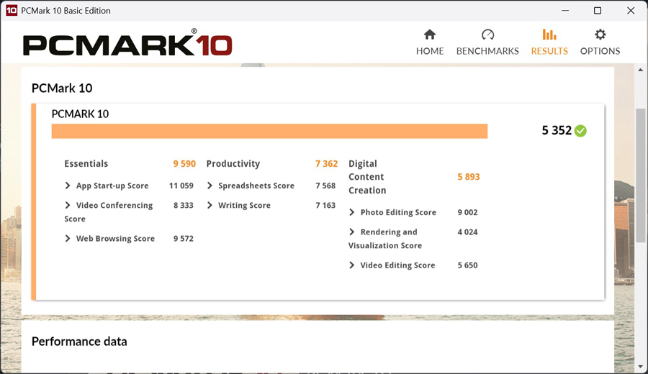The image size is (648, 374).
Task: Click the Digital Content Creation score 5 893
Action: pyautogui.click(x=469, y=177)
